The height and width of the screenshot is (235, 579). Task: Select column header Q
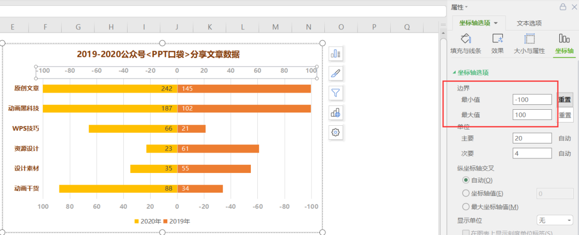pos(407,27)
